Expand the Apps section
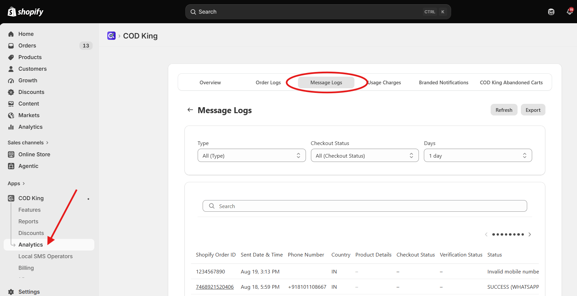The width and height of the screenshot is (577, 296). tap(16, 183)
